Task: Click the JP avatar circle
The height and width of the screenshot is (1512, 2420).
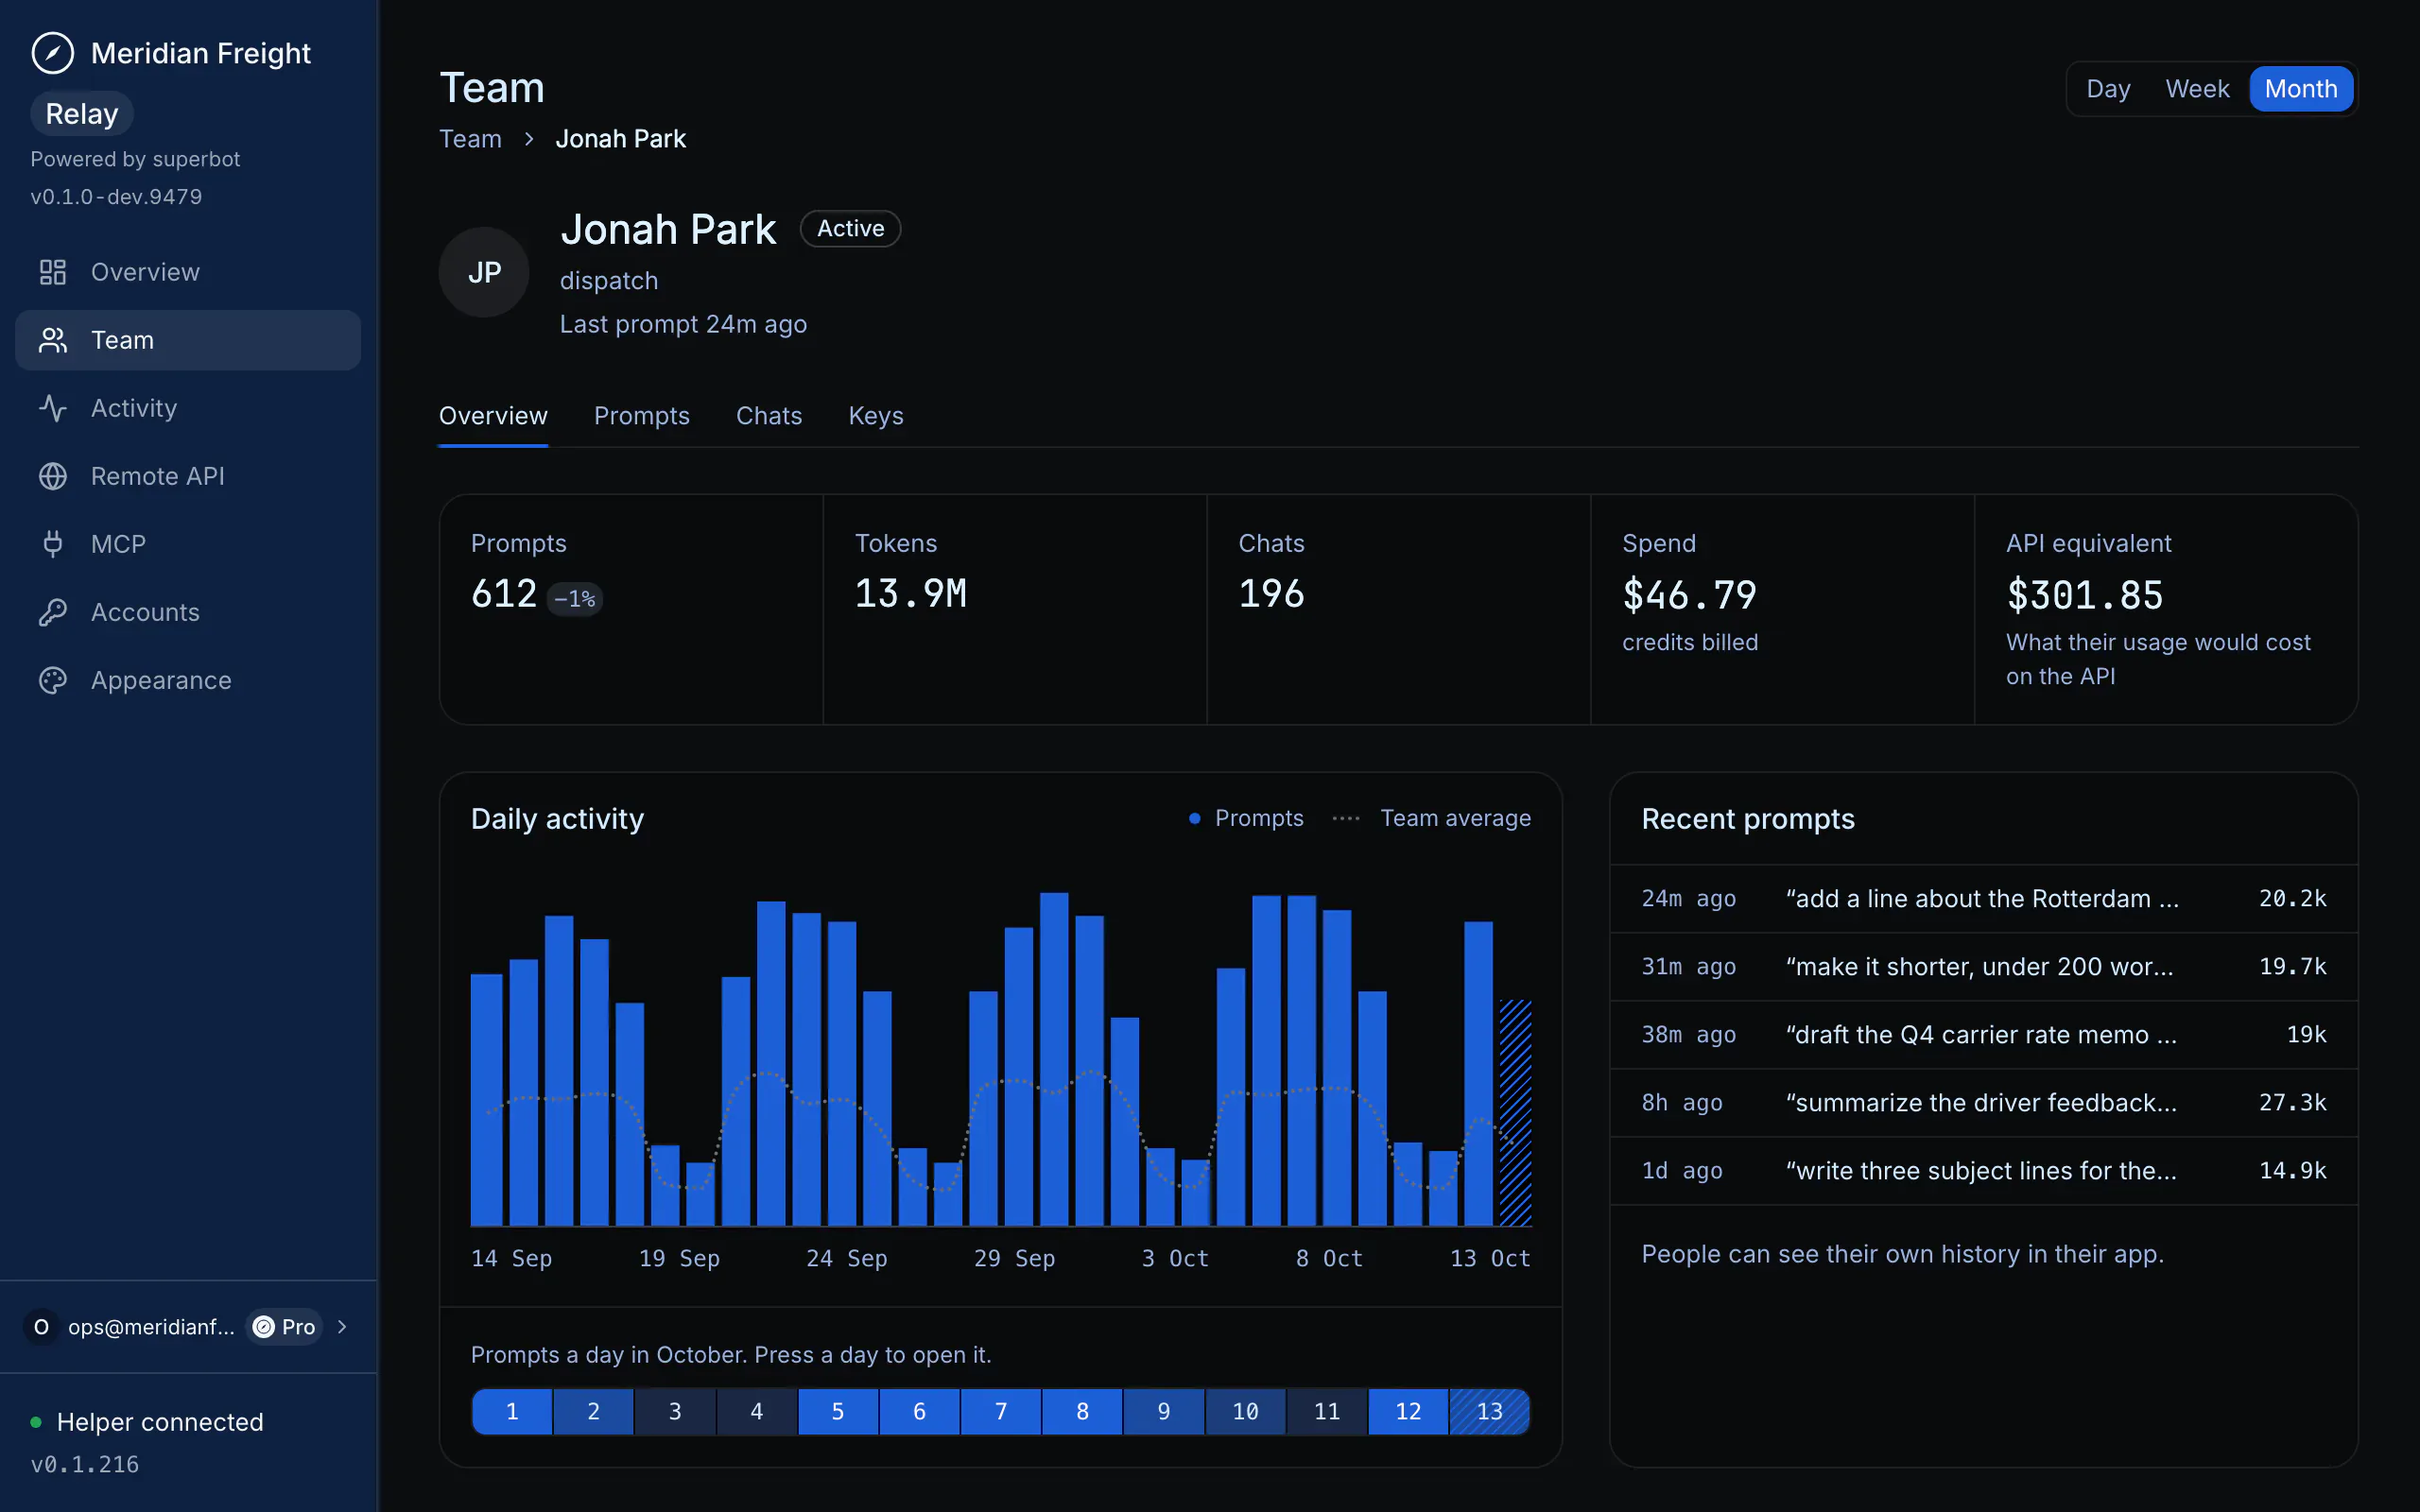Action: click(x=484, y=272)
